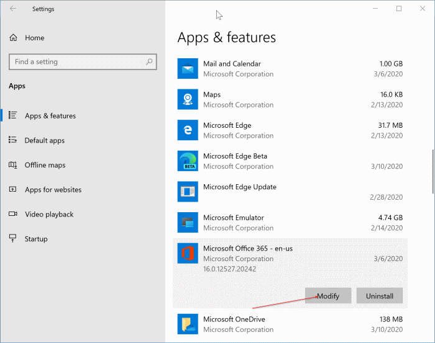This screenshot has width=435, height=343.
Task: Click the Apps & features page heading
Action: click(227, 37)
